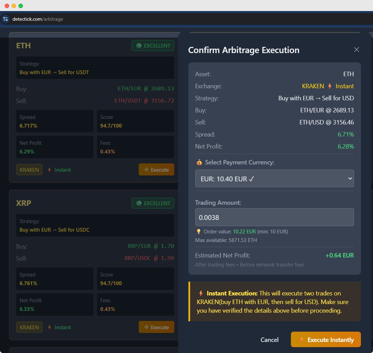Screen dimensions: 373x353
Task: Click 'Max available: 5871.53 ETH' text
Action: 226,240
